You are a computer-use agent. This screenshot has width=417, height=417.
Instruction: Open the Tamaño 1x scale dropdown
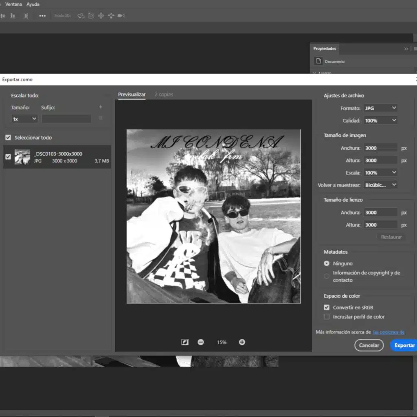point(24,119)
